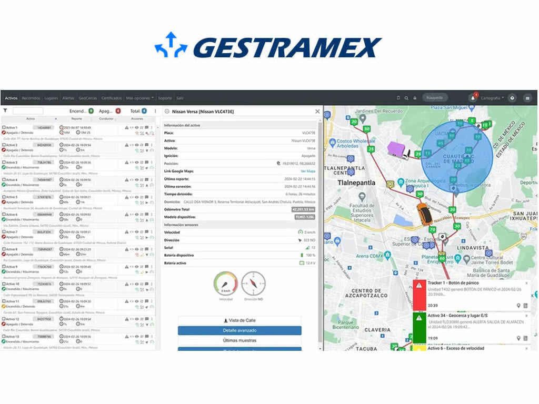Tick the checkbox for Activo 3
539x404 pixels.
[4, 162]
